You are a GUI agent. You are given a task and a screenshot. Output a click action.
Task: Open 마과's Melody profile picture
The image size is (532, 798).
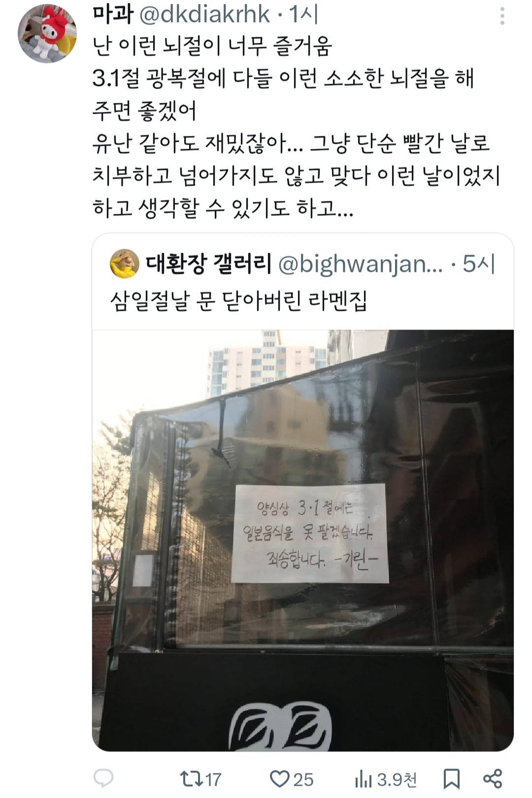(x=47, y=34)
